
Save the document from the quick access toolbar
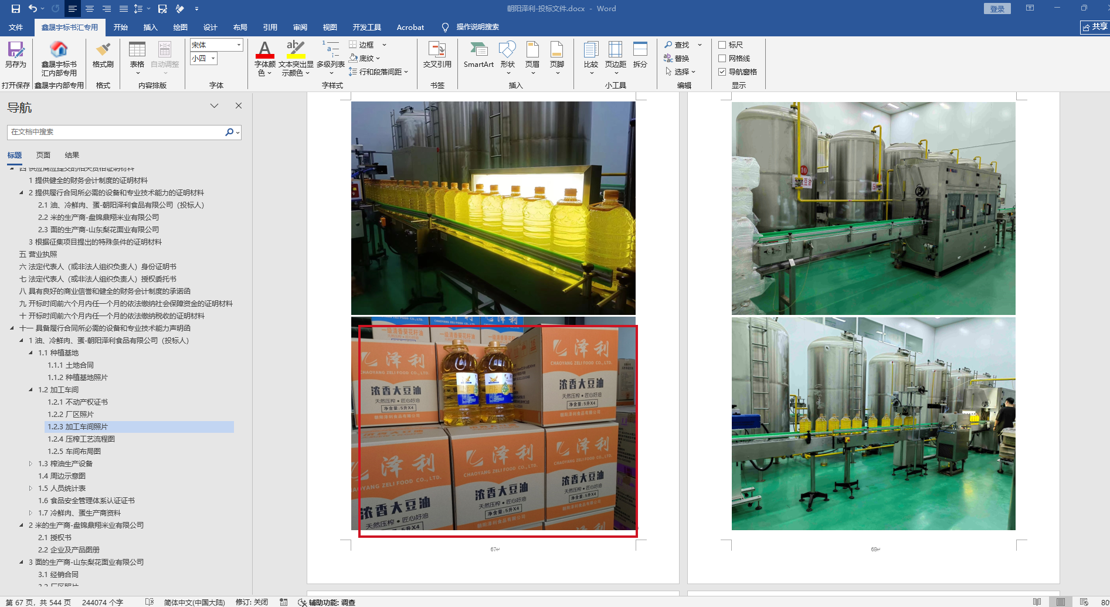(x=16, y=9)
